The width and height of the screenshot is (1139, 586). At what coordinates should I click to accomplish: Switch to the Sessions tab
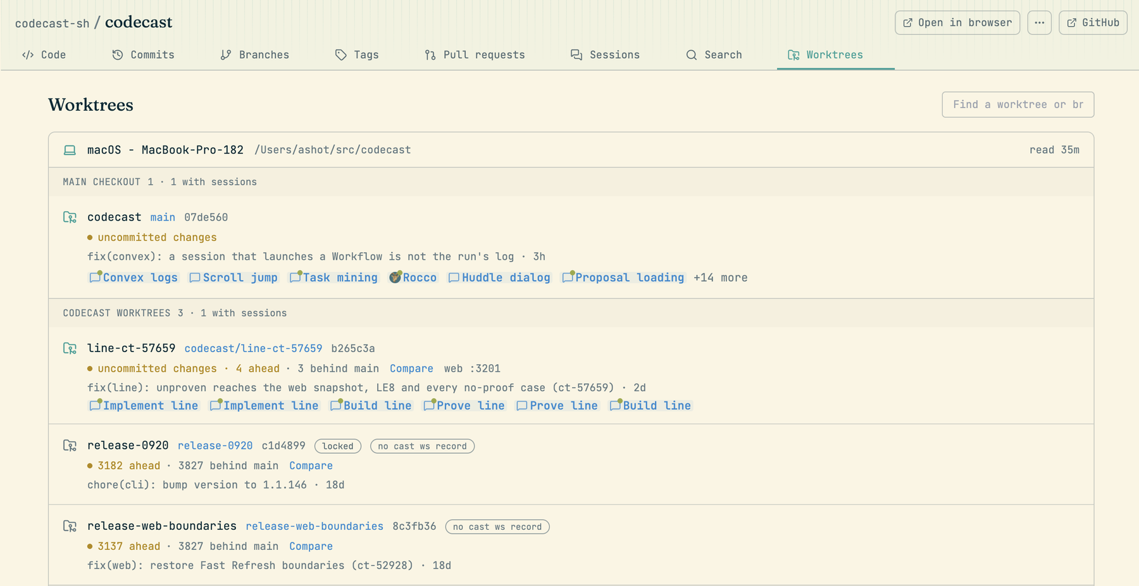pyautogui.click(x=605, y=55)
